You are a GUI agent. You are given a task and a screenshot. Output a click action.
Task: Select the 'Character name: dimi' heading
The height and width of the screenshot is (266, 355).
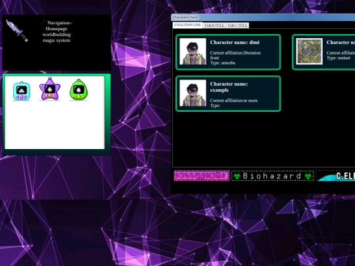(x=235, y=42)
